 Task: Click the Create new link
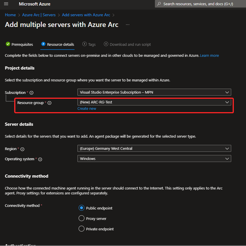click(87, 108)
